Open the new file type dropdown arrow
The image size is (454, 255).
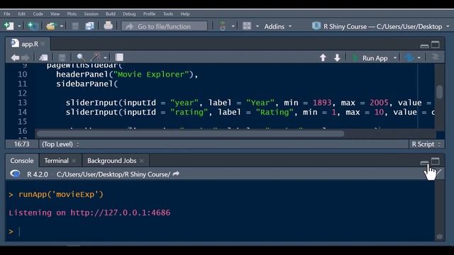(19, 26)
